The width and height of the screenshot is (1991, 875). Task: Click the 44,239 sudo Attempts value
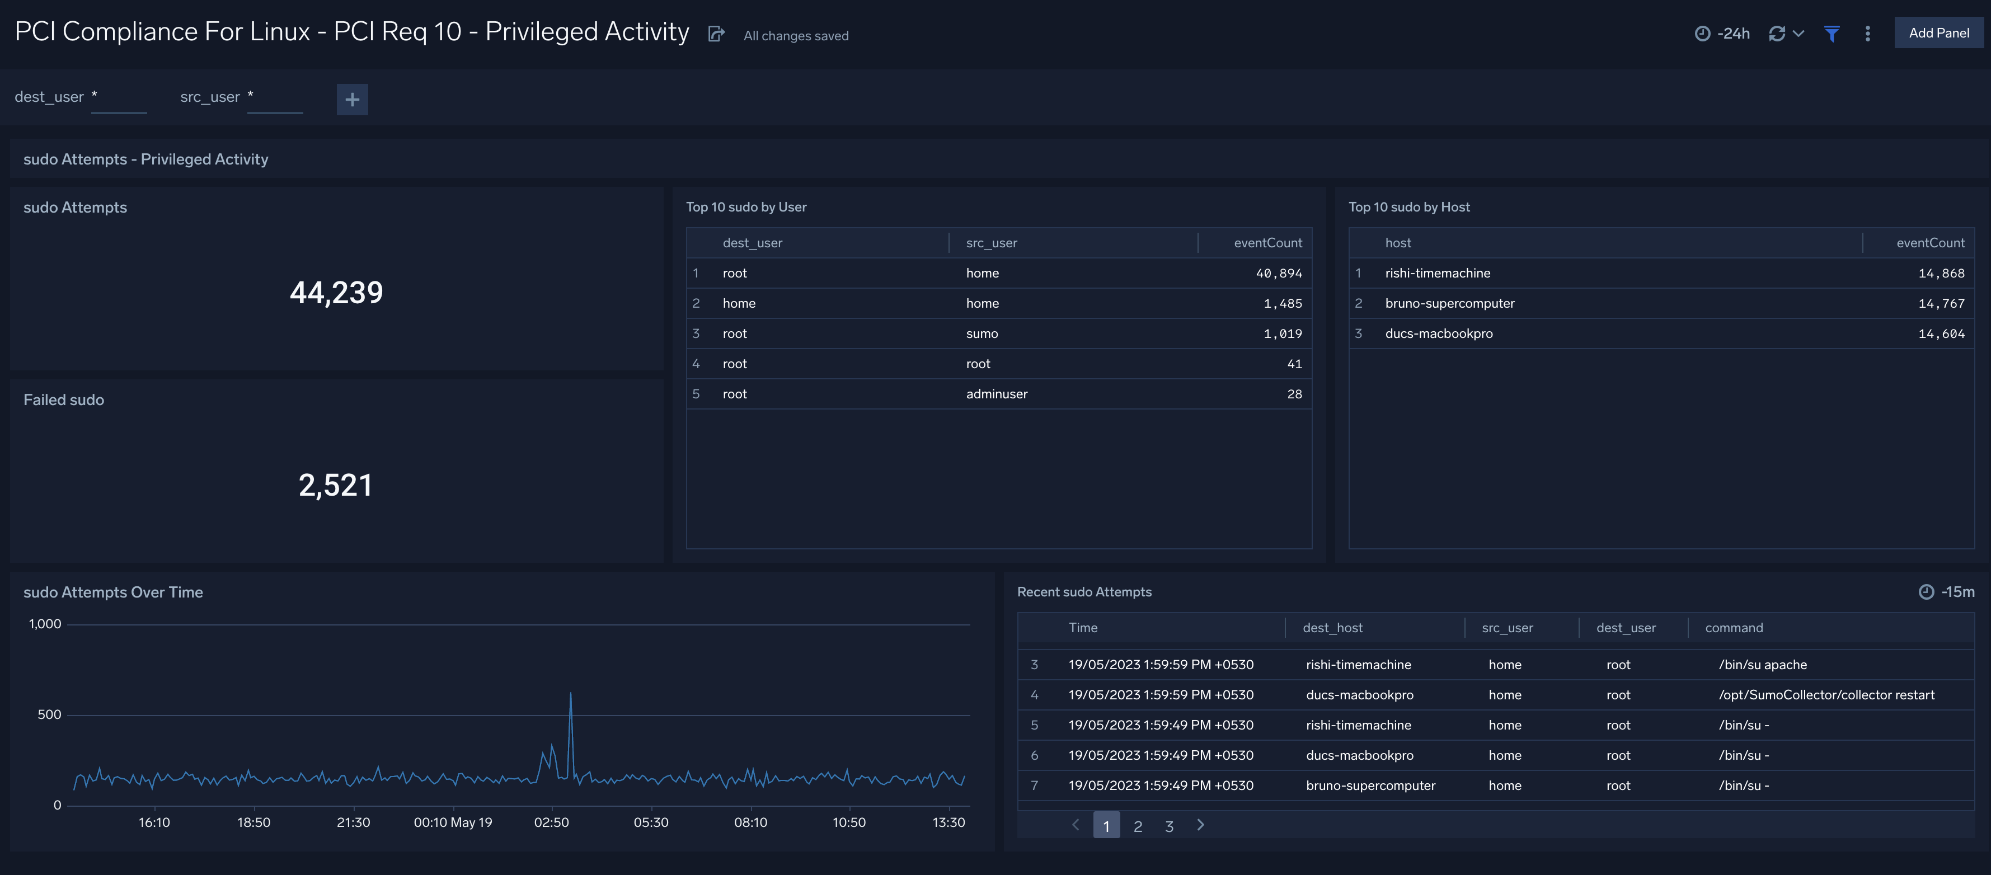tap(336, 292)
